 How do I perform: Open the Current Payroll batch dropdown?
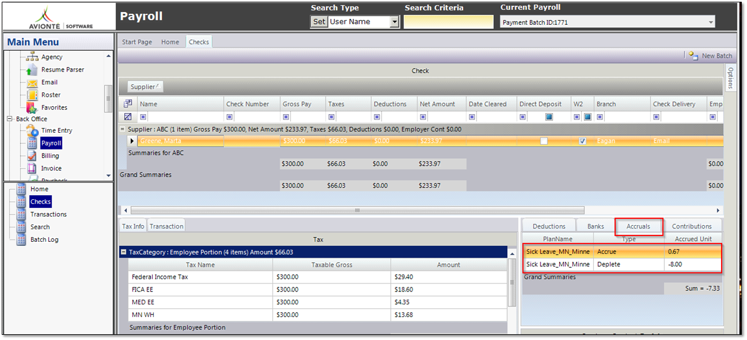711,23
